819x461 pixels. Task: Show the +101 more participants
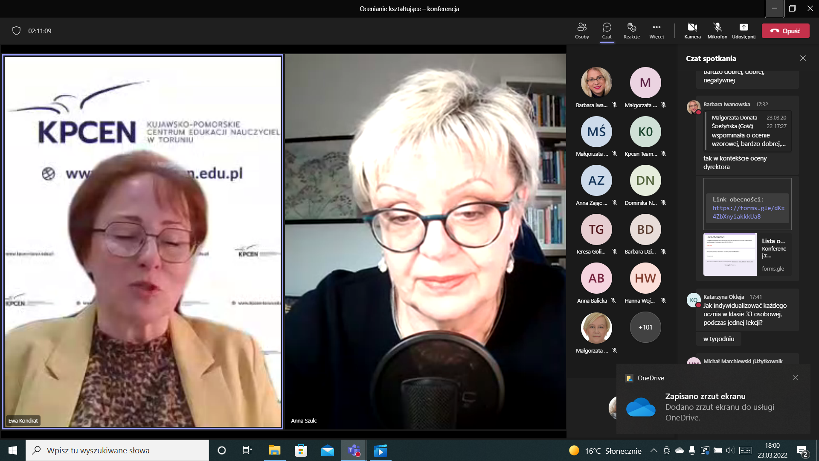coord(645,327)
